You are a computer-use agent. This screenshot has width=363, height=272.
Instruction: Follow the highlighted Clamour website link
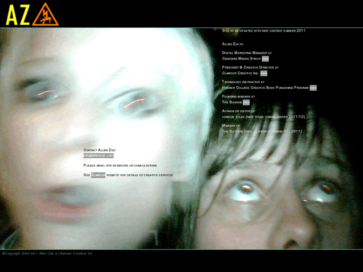[x=98, y=175]
